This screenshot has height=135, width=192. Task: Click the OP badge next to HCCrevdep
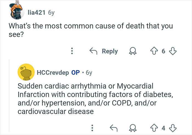[75, 73]
